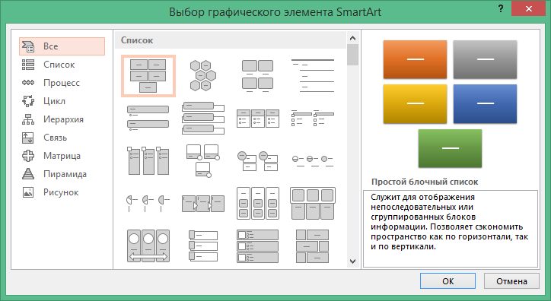Click the Список section header in the gallery
551x301 pixels.
click(231, 40)
